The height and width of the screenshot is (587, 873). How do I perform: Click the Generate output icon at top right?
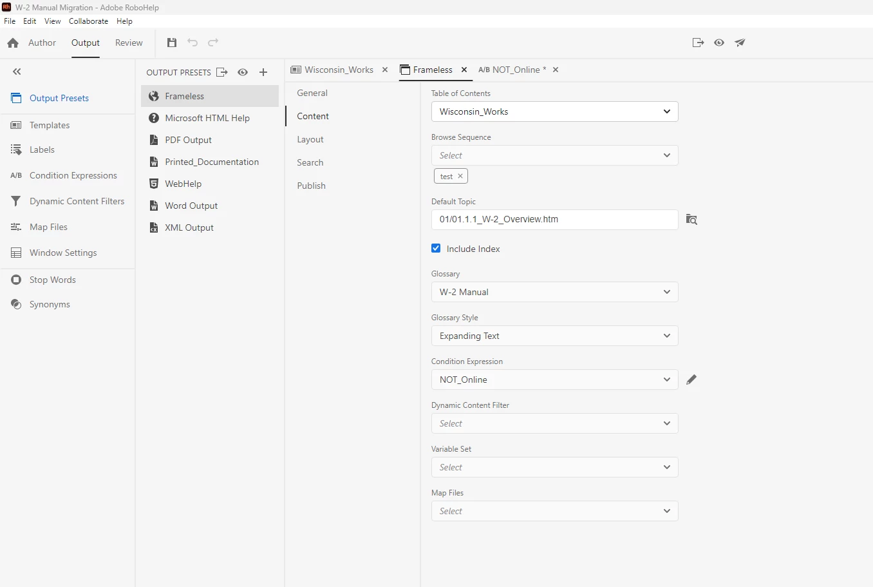pos(698,43)
